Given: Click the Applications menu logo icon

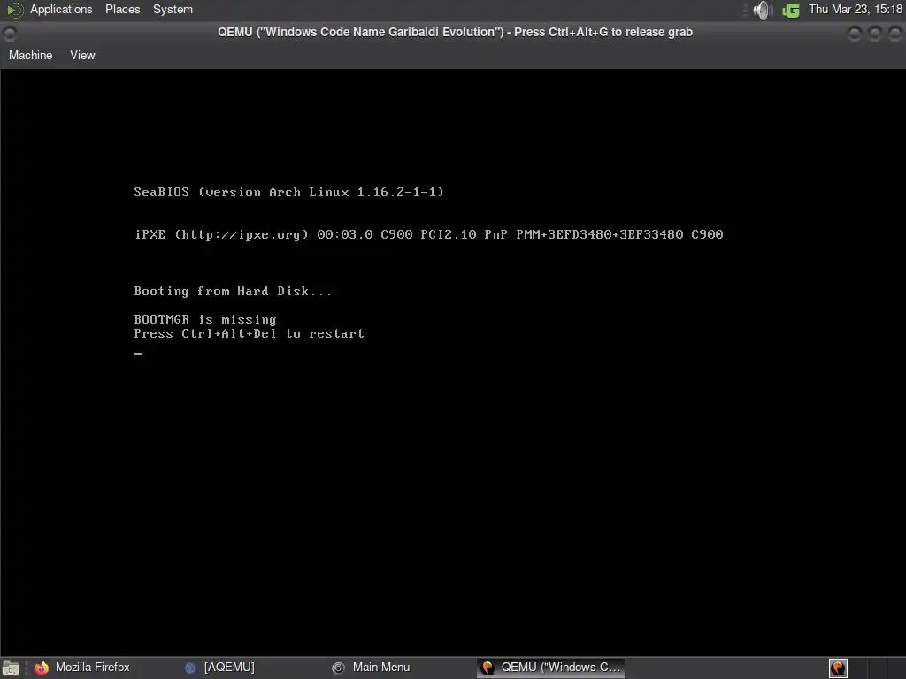Looking at the screenshot, I should point(14,10).
